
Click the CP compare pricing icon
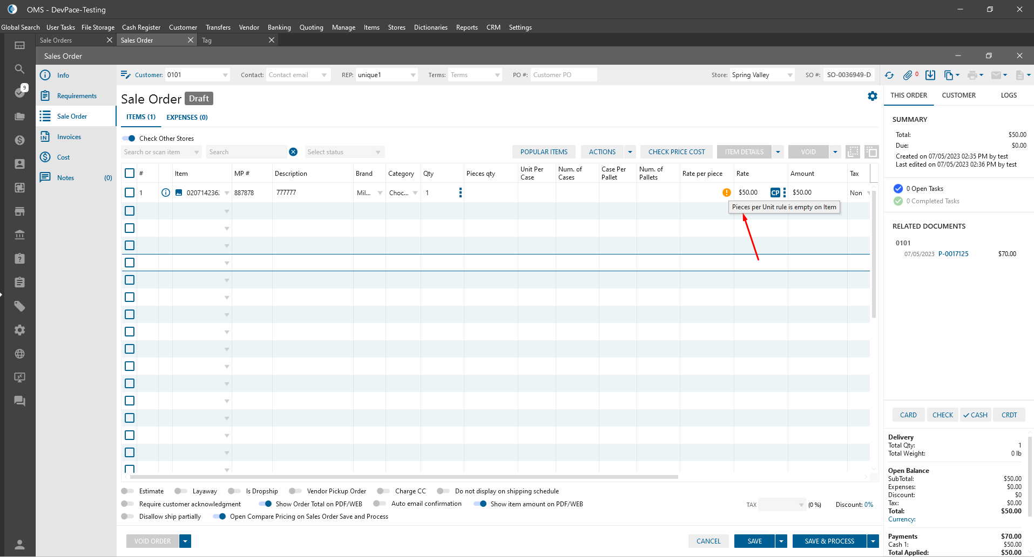click(775, 192)
